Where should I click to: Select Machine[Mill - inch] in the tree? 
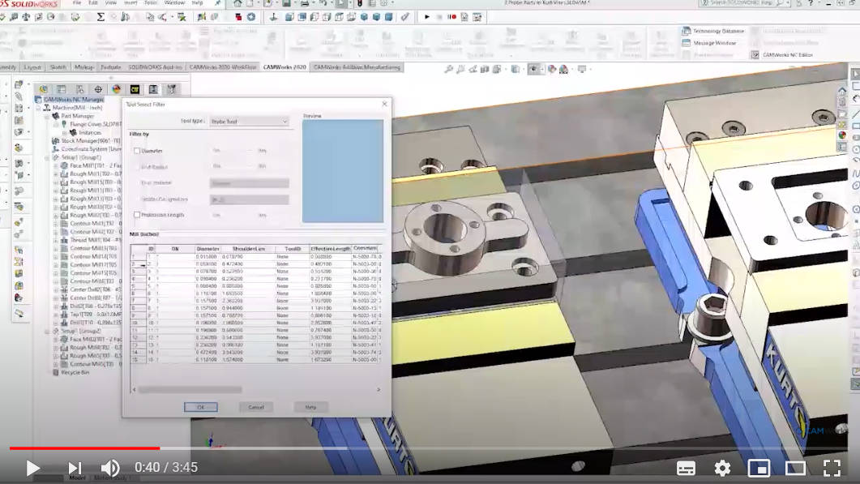pos(72,108)
